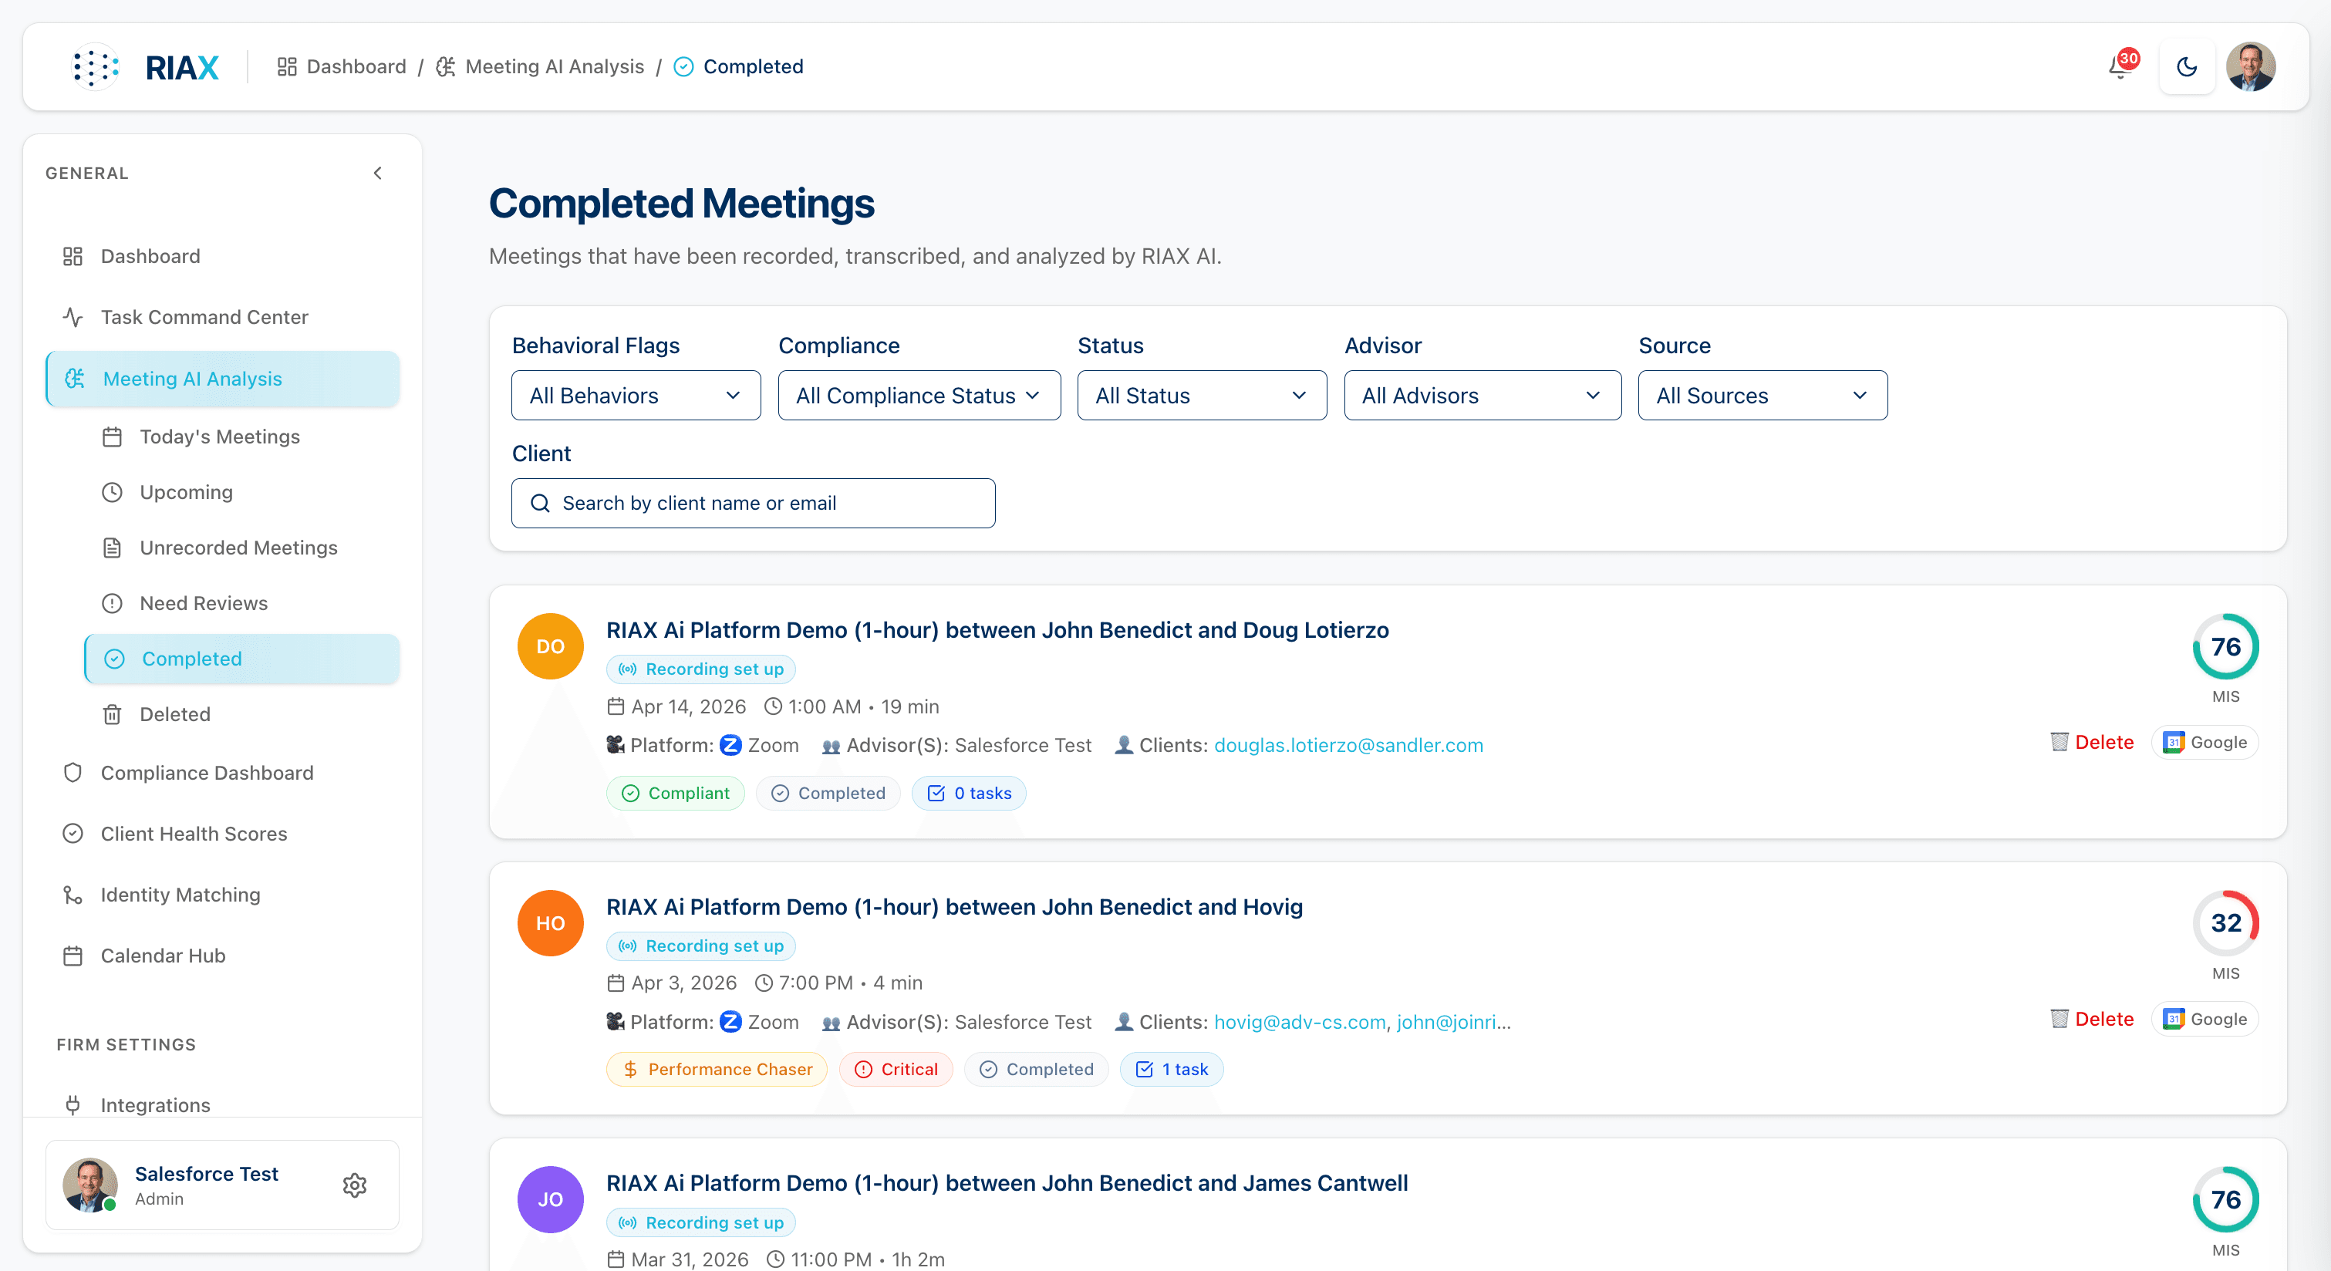
Task: Click douglas.lotierzo@sandler.com email link
Action: pos(1348,746)
